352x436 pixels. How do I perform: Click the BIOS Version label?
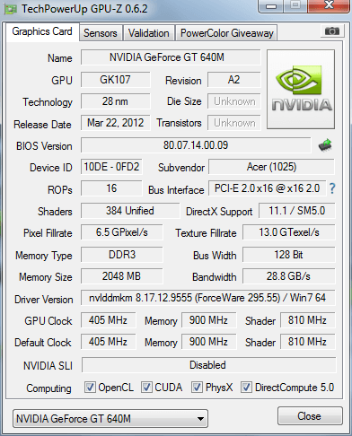[x=44, y=146]
